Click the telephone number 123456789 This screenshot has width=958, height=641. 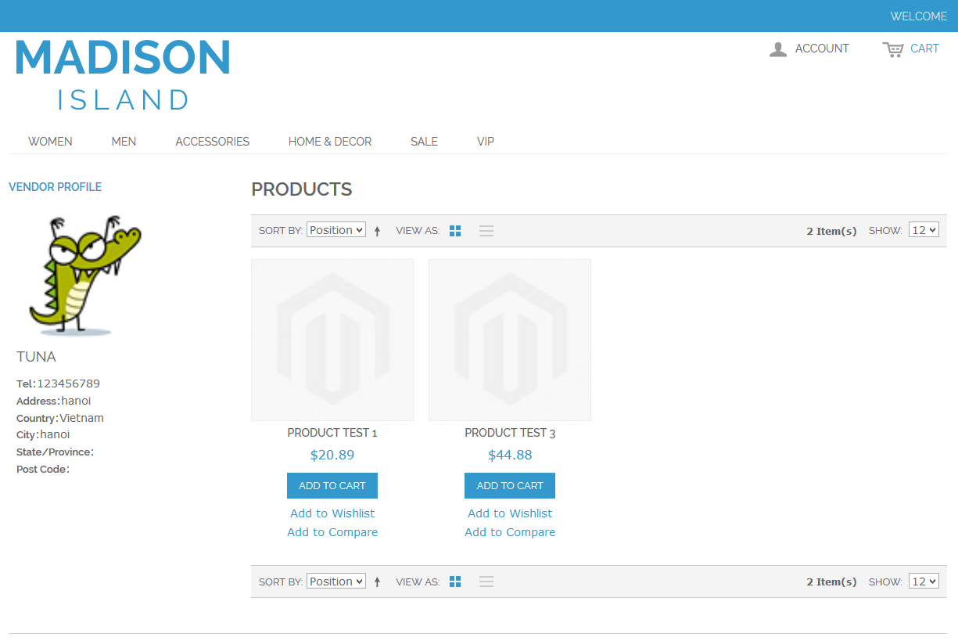pos(69,384)
